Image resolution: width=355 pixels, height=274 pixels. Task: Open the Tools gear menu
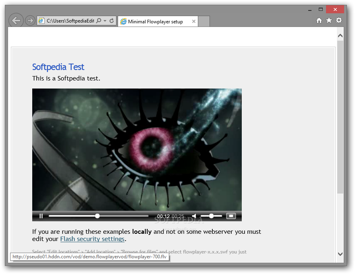tap(339, 21)
